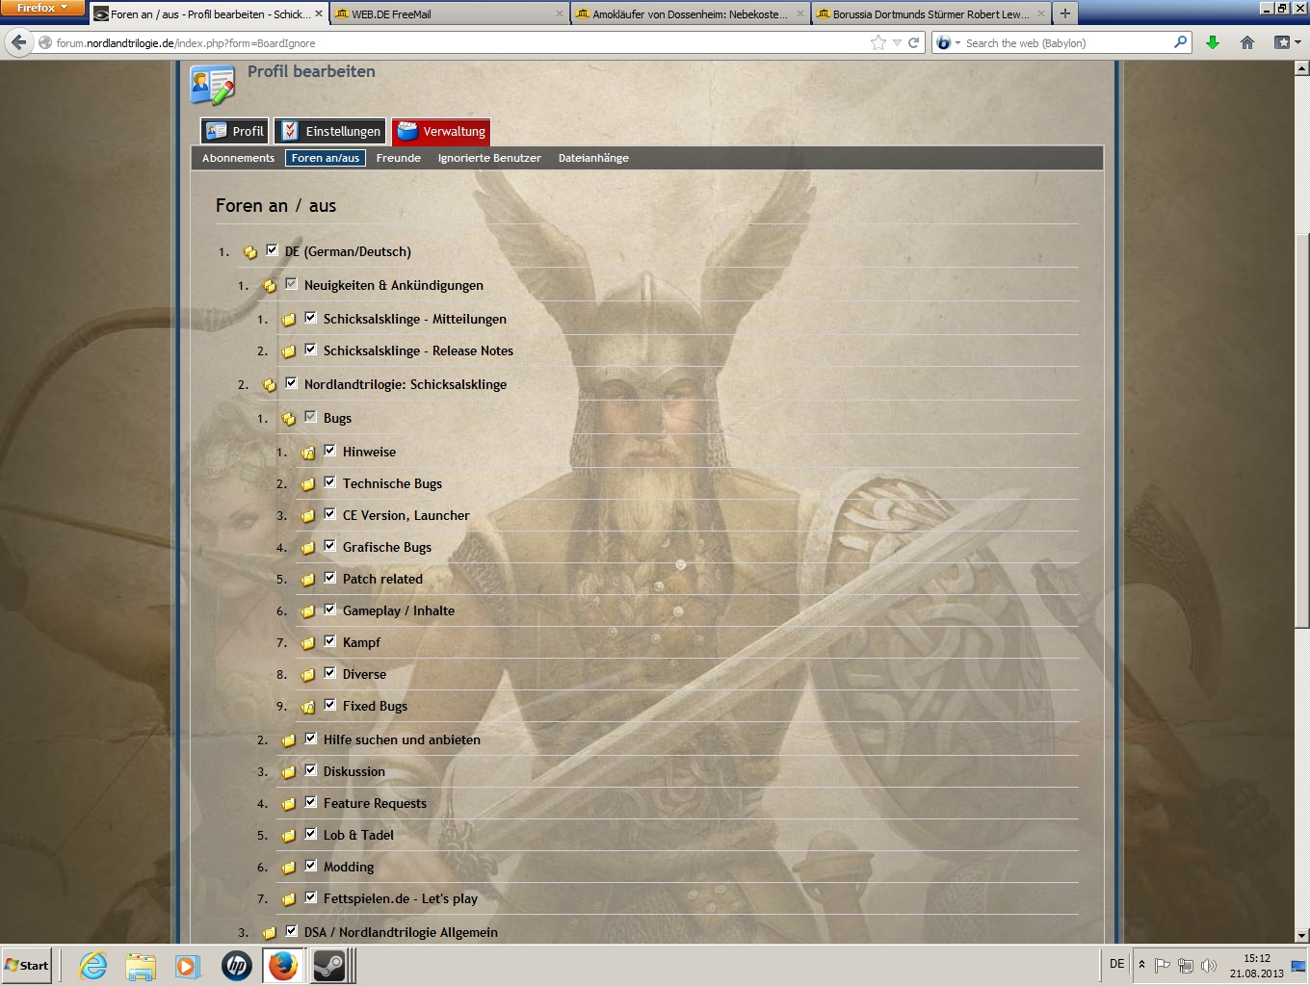Open Windows Explorer from the taskbar
The image size is (1310, 986).
click(x=141, y=966)
